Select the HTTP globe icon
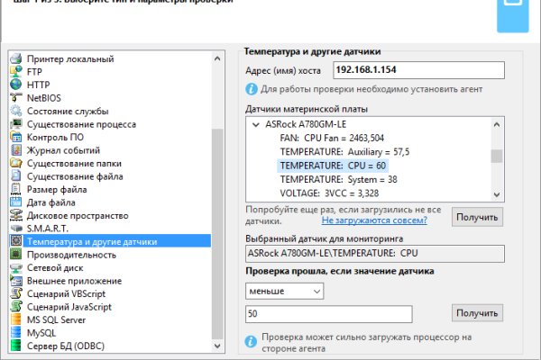The height and width of the screenshot is (360, 541). pos(15,85)
